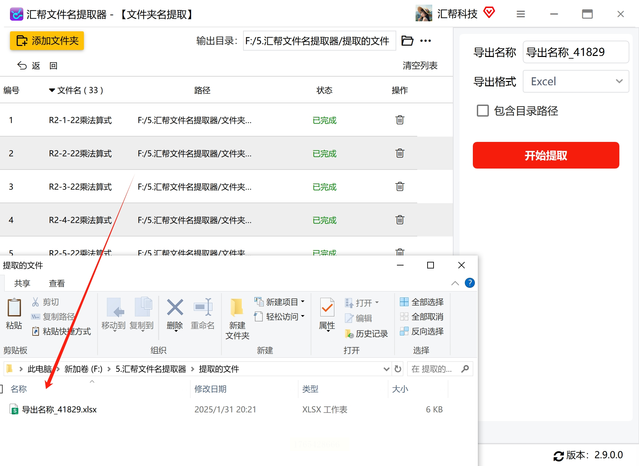Click 反向选择 invert selection

pos(422,331)
